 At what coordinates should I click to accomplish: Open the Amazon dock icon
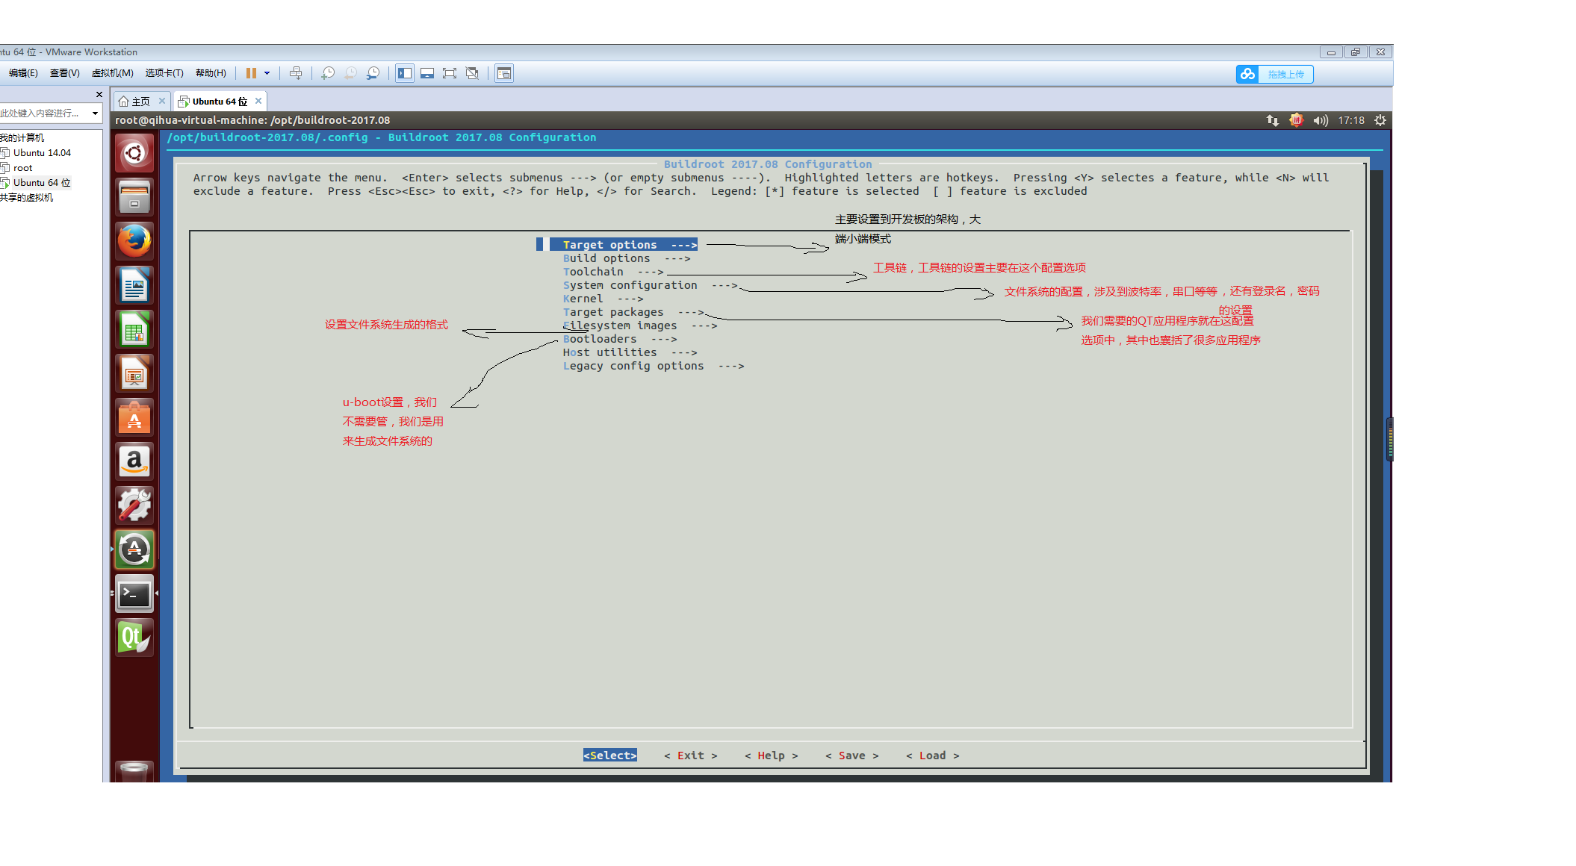point(134,461)
